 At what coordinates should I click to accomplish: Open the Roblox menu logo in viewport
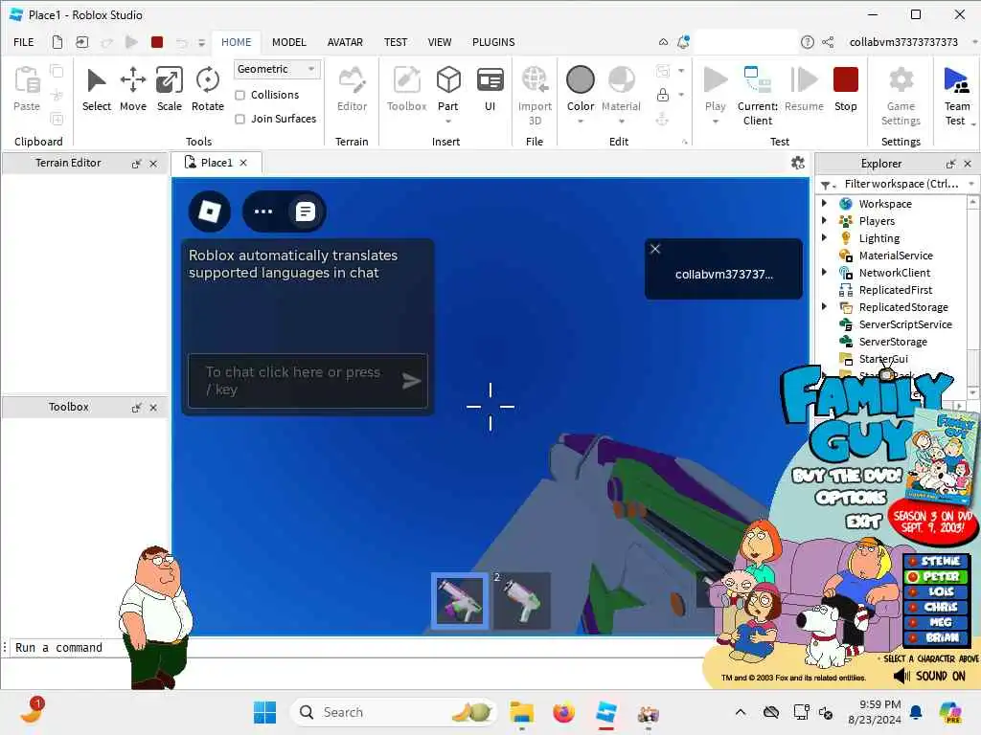[x=210, y=212]
